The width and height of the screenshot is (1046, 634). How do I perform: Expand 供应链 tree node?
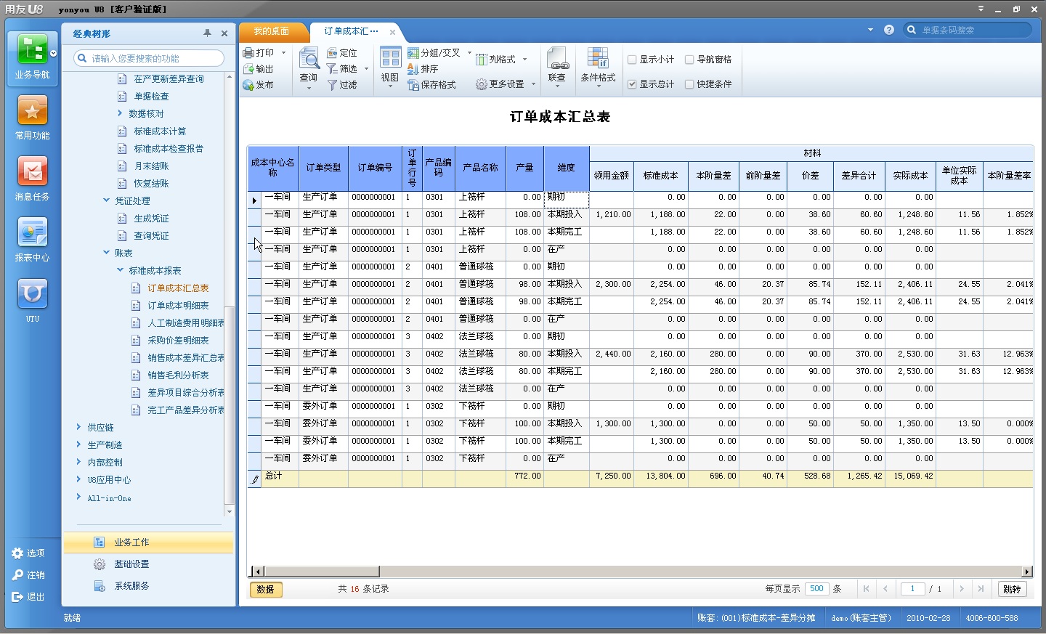[x=78, y=427]
